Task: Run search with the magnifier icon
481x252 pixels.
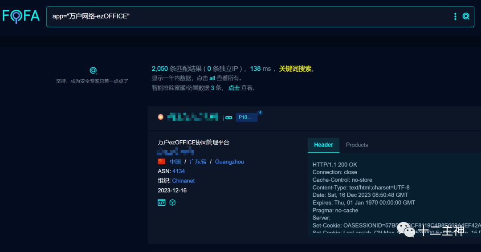Action: tap(466, 16)
